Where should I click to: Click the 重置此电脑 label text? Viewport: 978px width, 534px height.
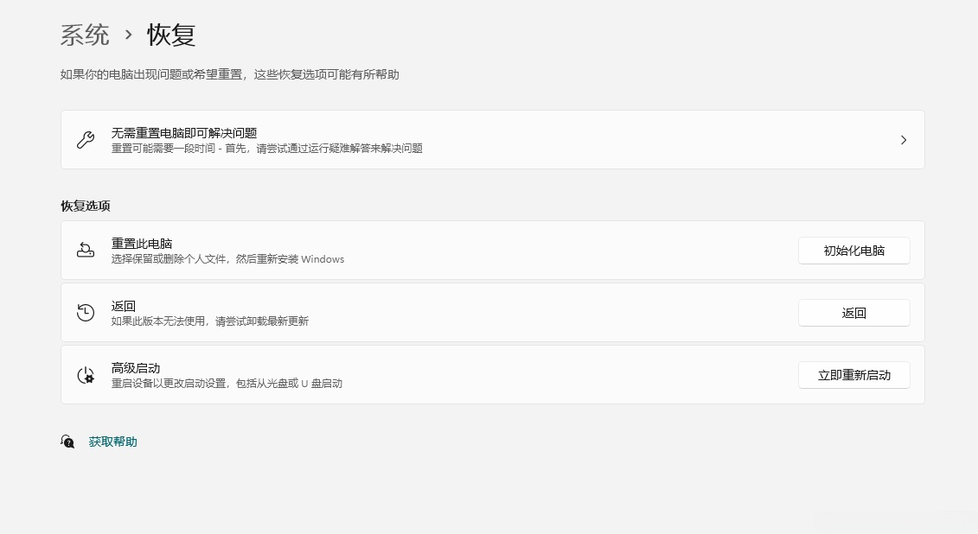point(142,244)
